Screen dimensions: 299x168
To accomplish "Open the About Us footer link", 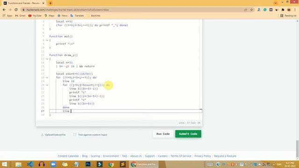I will pyautogui.click(x=136, y=156).
